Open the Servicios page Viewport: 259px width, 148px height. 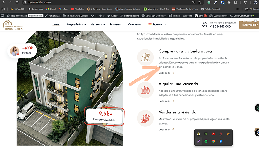pos(115,24)
